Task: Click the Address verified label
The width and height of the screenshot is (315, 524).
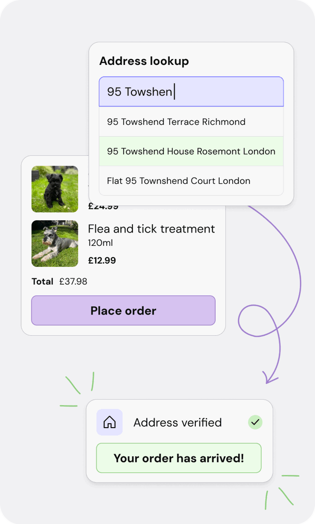Action: click(x=177, y=422)
